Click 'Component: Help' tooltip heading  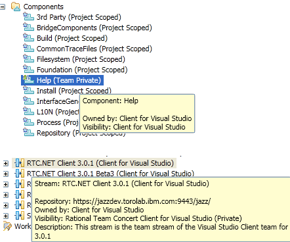[110, 101]
